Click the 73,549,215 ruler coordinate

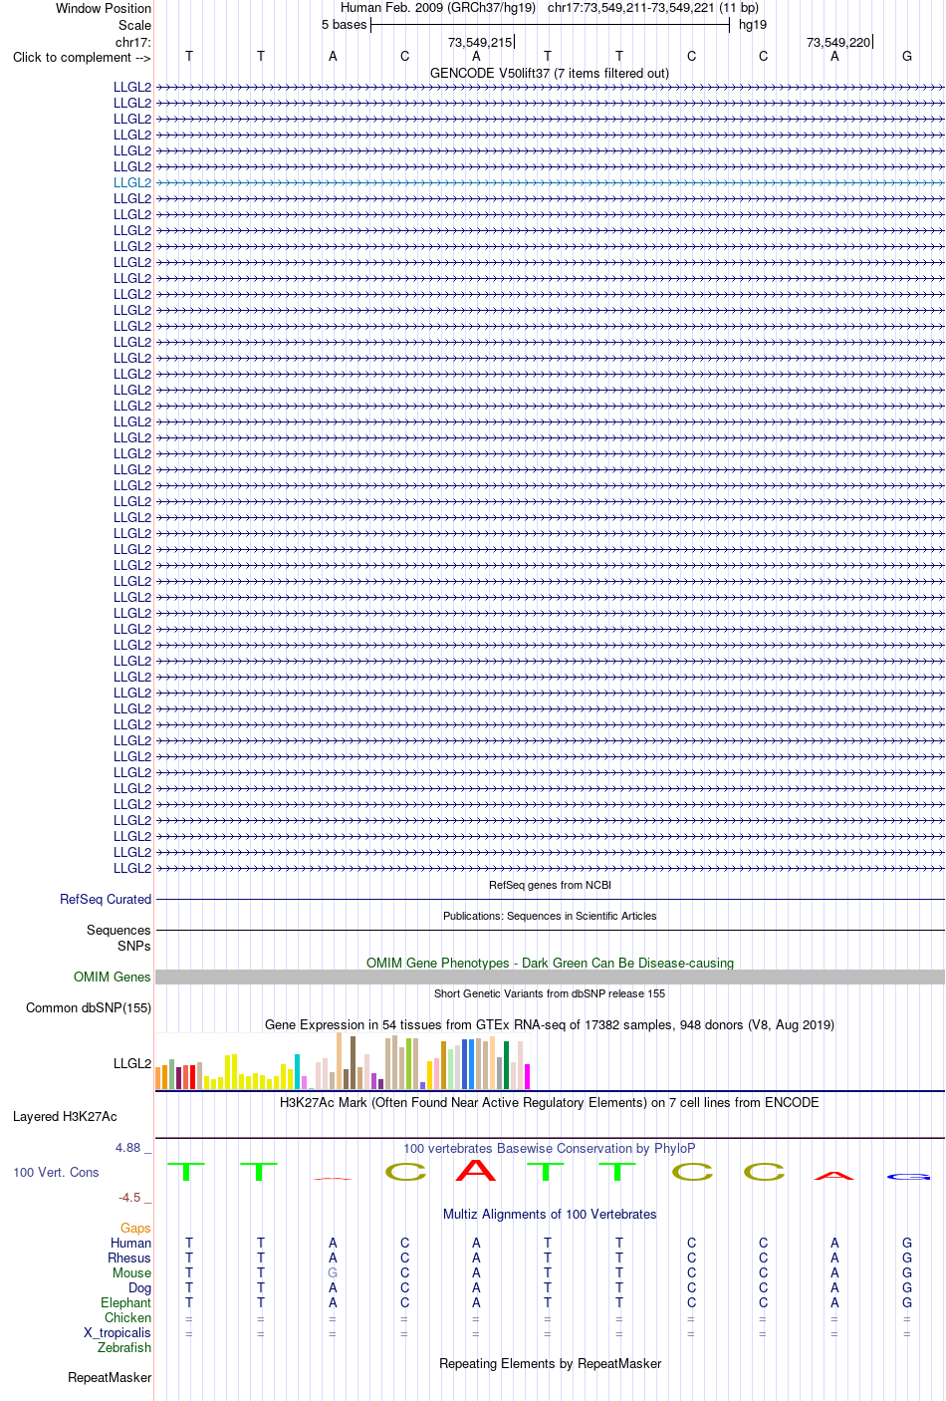pos(480,42)
